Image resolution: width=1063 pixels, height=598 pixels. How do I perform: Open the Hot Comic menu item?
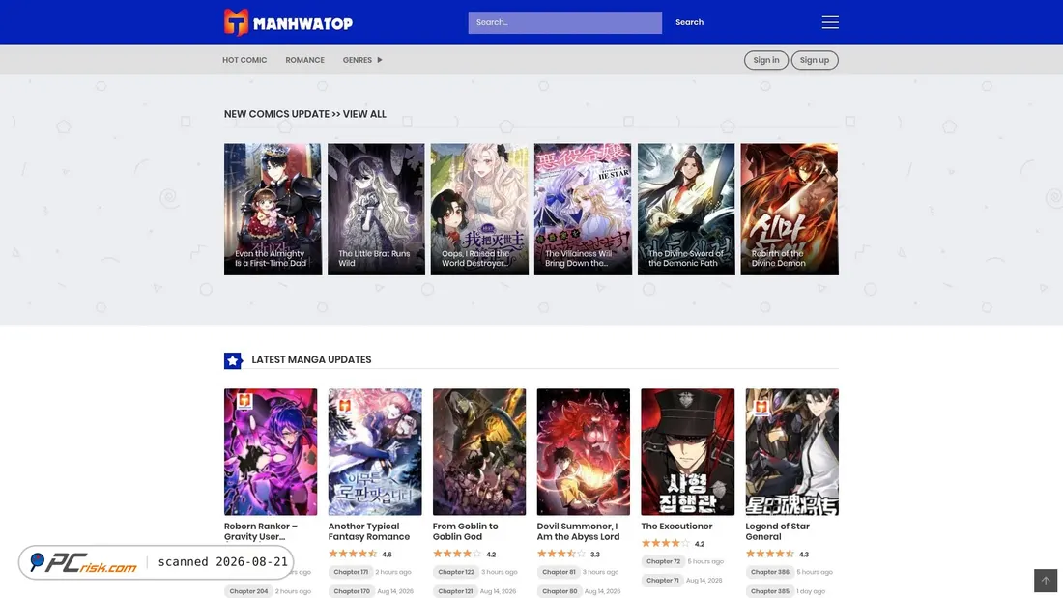(x=244, y=60)
